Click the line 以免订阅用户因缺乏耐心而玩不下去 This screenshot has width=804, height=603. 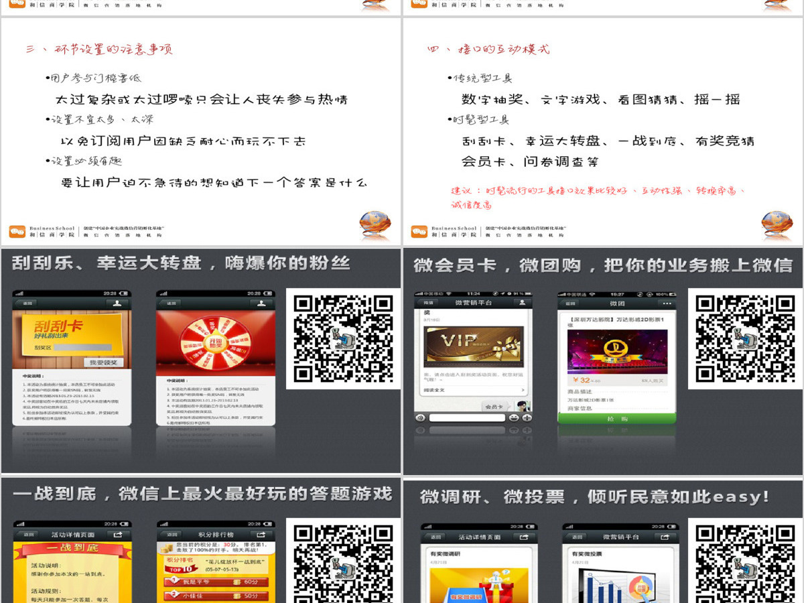[x=183, y=141]
